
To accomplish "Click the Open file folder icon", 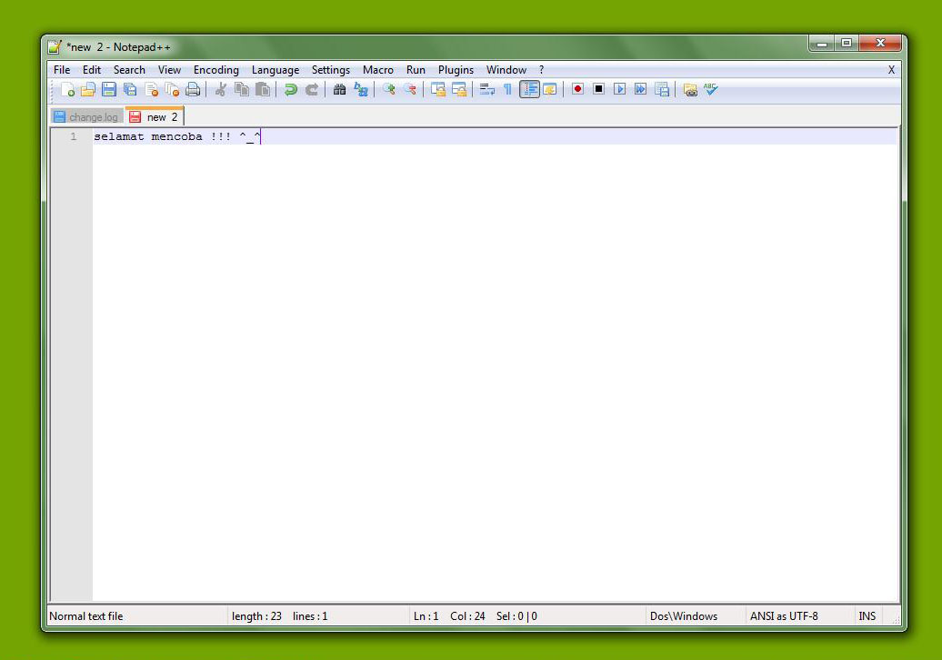I will (x=87, y=89).
